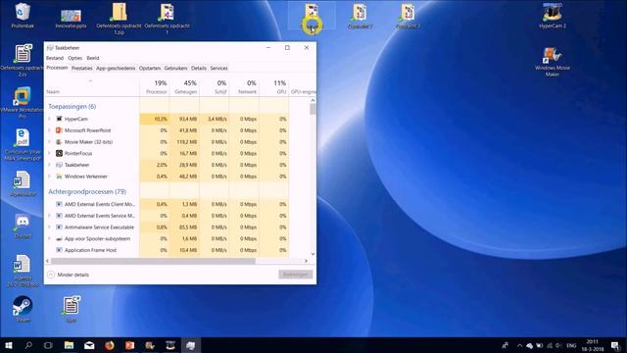Expand AMD External Events Service row
Image resolution: width=627 pixels, height=353 pixels.
click(50, 216)
